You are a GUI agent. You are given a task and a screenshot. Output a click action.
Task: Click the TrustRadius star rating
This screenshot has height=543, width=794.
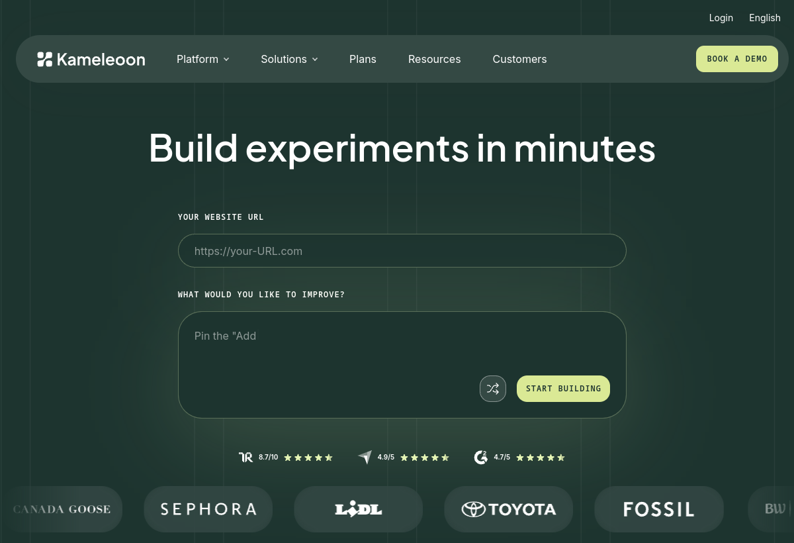[308, 457]
